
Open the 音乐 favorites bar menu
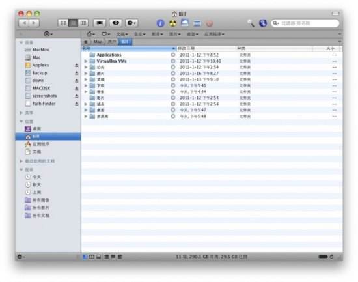pyautogui.click(x=139, y=34)
